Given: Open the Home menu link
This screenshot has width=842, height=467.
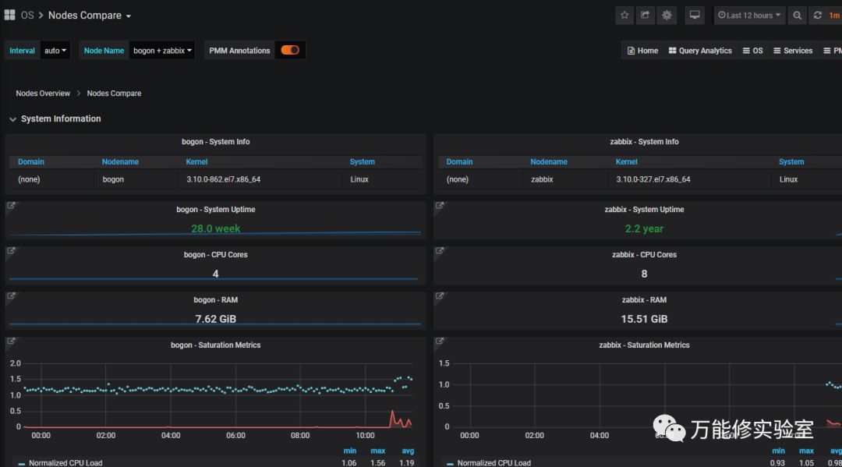Looking at the screenshot, I should (642, 51).
